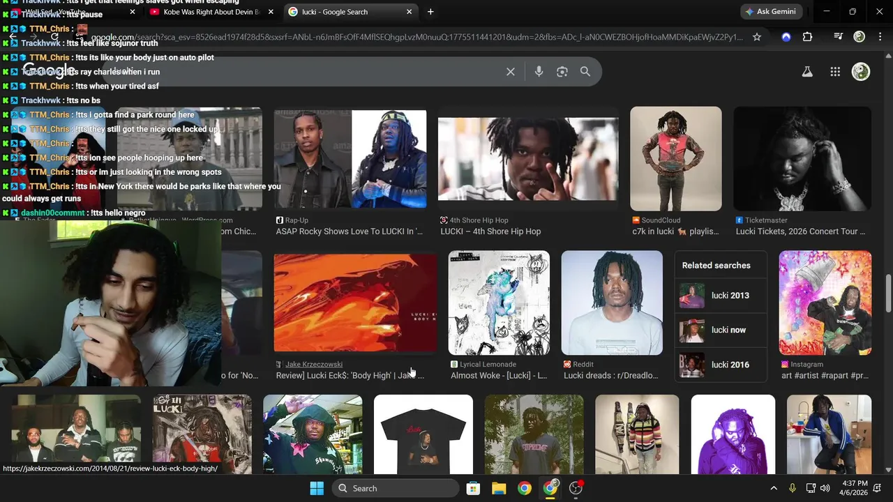Open related search 'lucki 2013'
This screenshot has width=893, height=502.
[x=721, y=296]
